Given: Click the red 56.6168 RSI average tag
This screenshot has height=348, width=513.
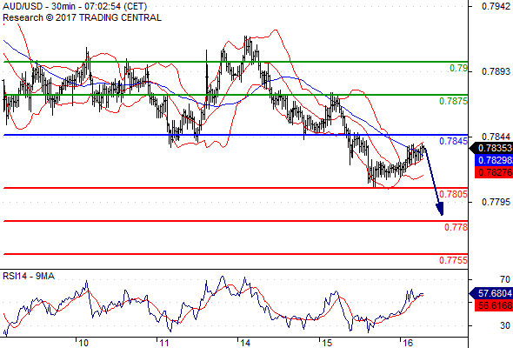Looking at the screenshot, I should coord(494,305).
